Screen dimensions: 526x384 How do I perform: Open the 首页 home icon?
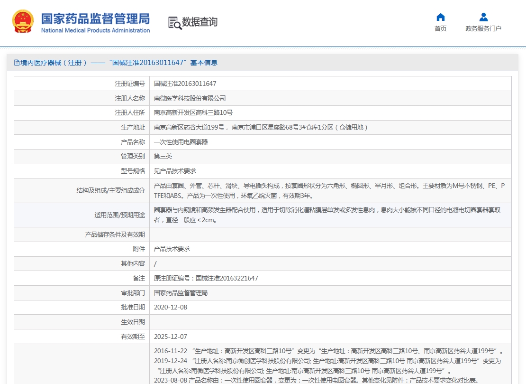pos(440,17)
